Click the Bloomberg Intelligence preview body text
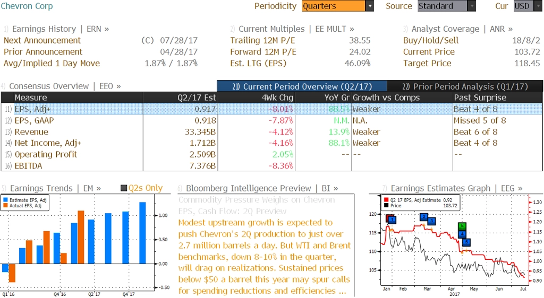This screenshot has width=544, height=298. click(265, 257)
